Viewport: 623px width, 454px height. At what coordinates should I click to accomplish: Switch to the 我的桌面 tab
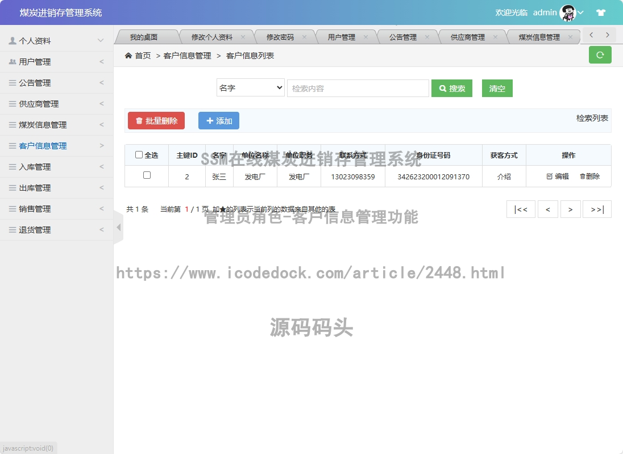143,37
